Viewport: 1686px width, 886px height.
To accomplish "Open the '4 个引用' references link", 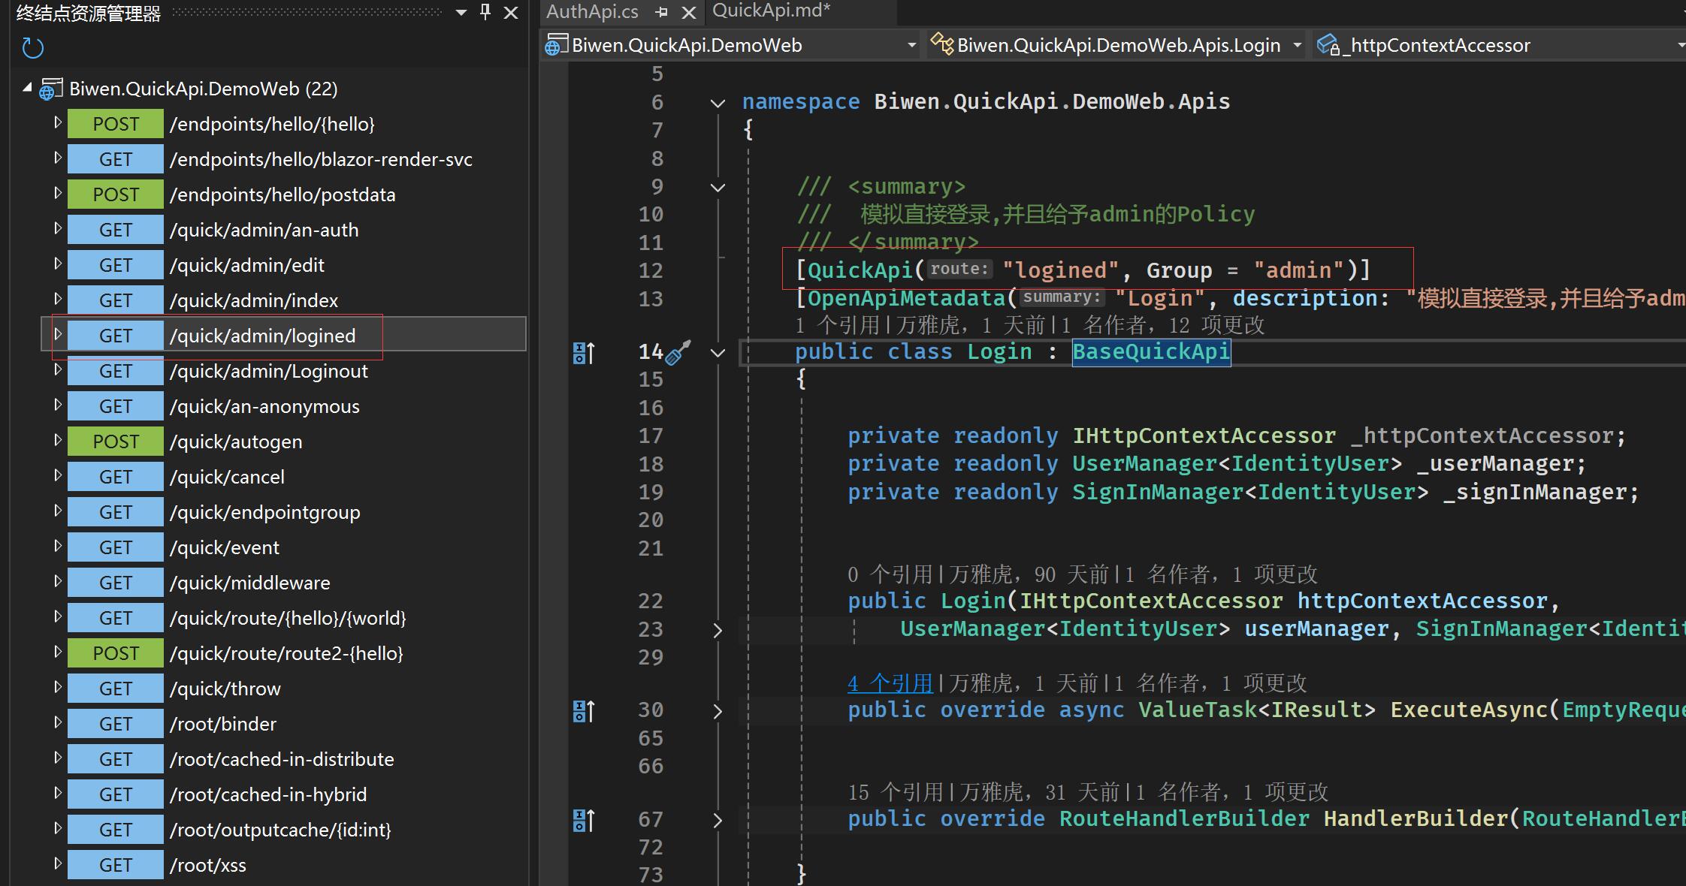I will [x=890, y=683].
